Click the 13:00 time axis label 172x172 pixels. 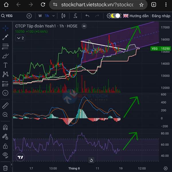[x=53, y=168]
